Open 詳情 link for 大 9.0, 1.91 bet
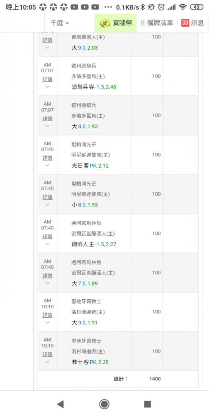This screenshot has height=418, width=209. [x=48, y=315]
